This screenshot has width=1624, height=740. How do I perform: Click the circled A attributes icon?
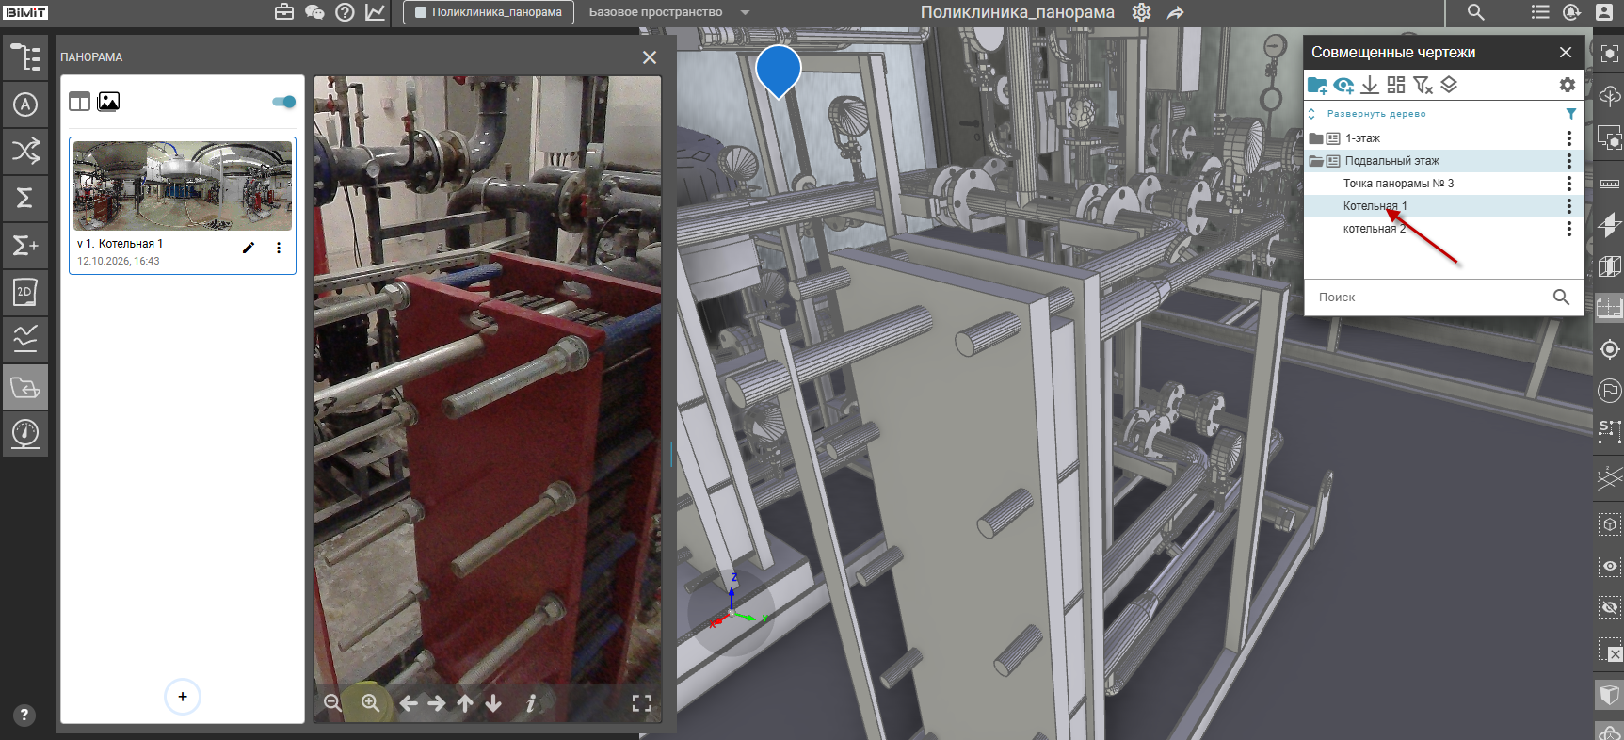click(25, 105)
